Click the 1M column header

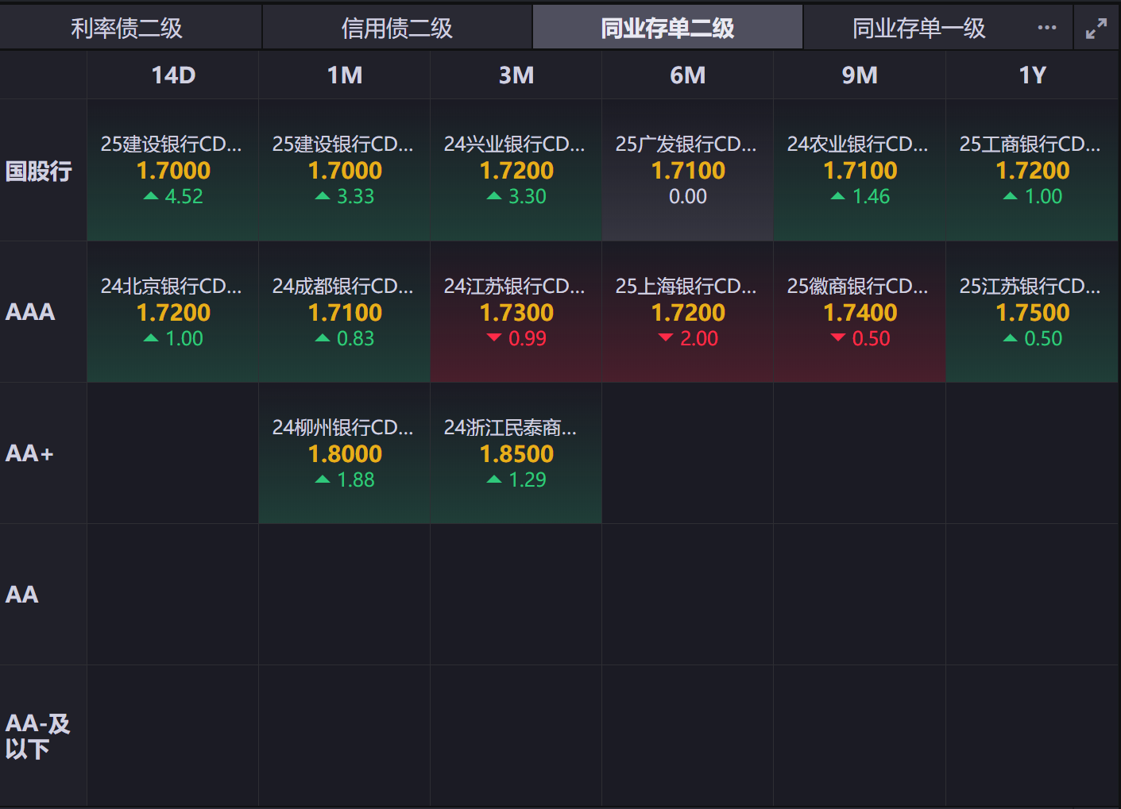pyautogui.click(x=345, y=75)
